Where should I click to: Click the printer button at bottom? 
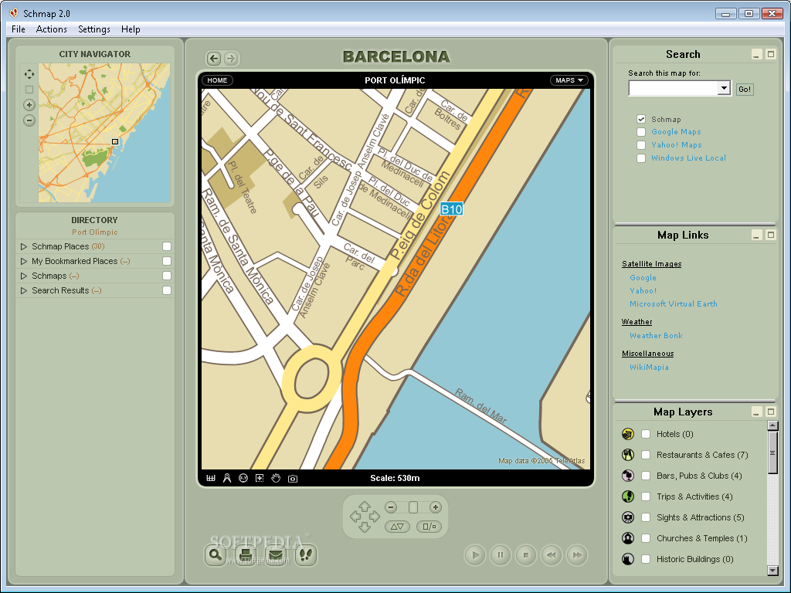(246, 555)
